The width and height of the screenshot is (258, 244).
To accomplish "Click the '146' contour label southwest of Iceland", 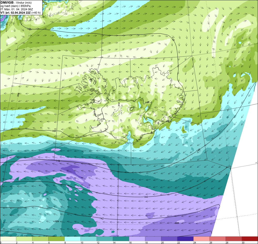I will click(58, 161).
